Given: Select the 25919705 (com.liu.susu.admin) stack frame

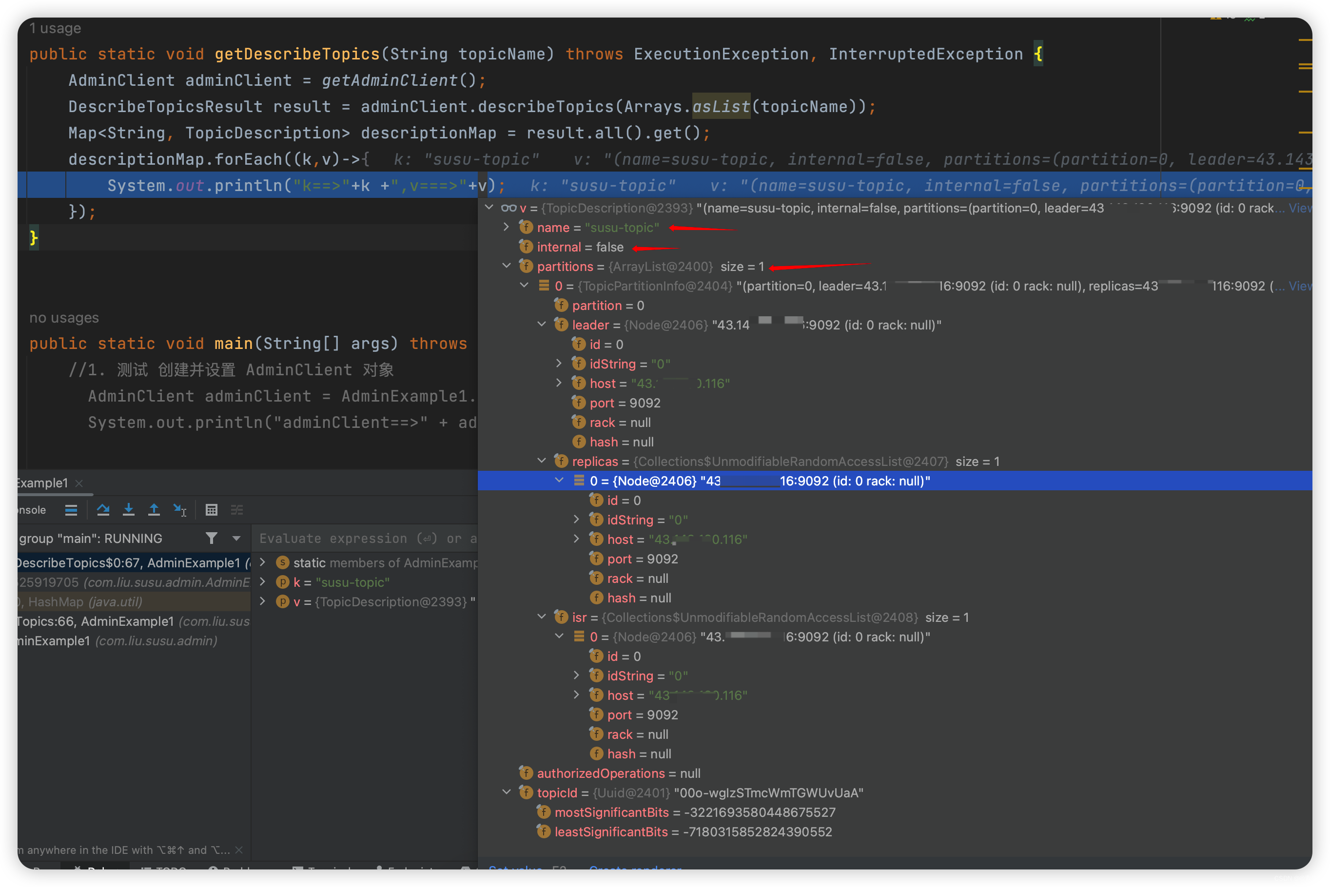Looking at the screenshot, I should (x=134, y=582).
